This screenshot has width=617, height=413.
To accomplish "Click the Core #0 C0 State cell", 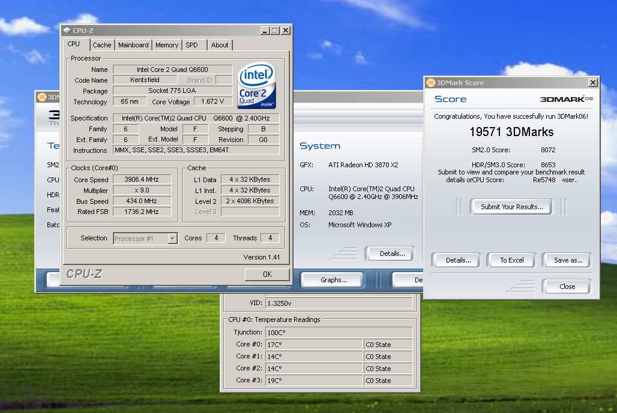I will tap(388, 345).
